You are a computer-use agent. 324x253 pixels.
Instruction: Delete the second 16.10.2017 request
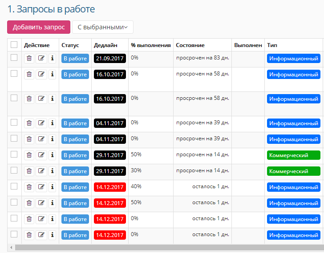[29, 99]
